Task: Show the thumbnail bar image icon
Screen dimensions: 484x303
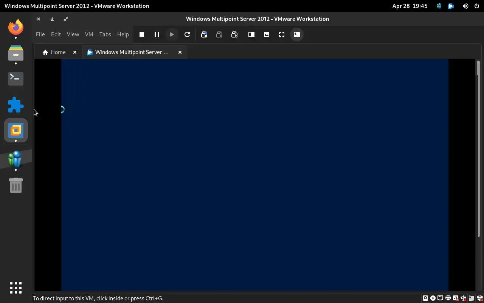Action: coord(267,34)
